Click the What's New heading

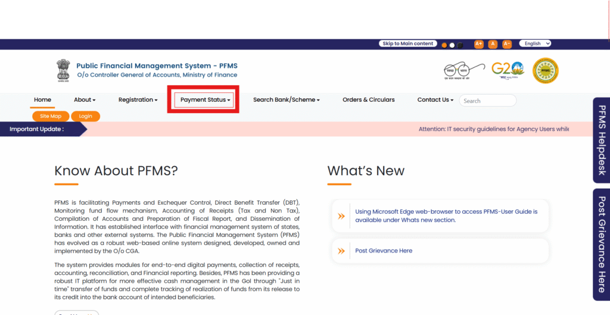366,171
